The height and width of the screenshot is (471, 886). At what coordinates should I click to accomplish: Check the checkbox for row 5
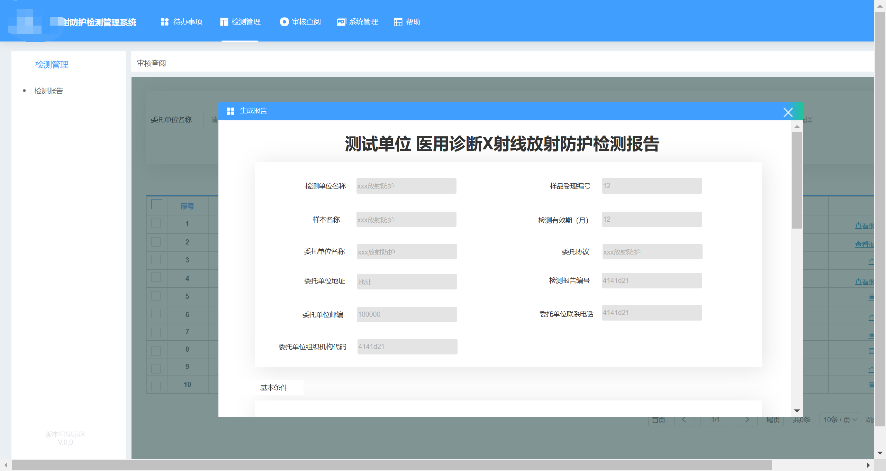point(156,296)
